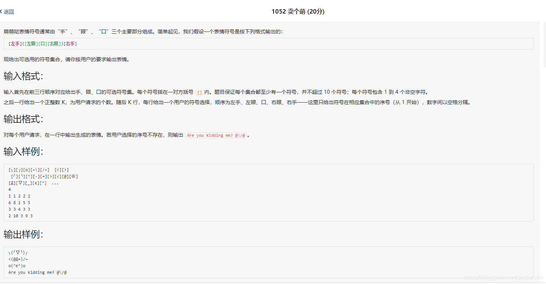Click input sample line '3 3 4 3 3'

click(x=19, y=209)
